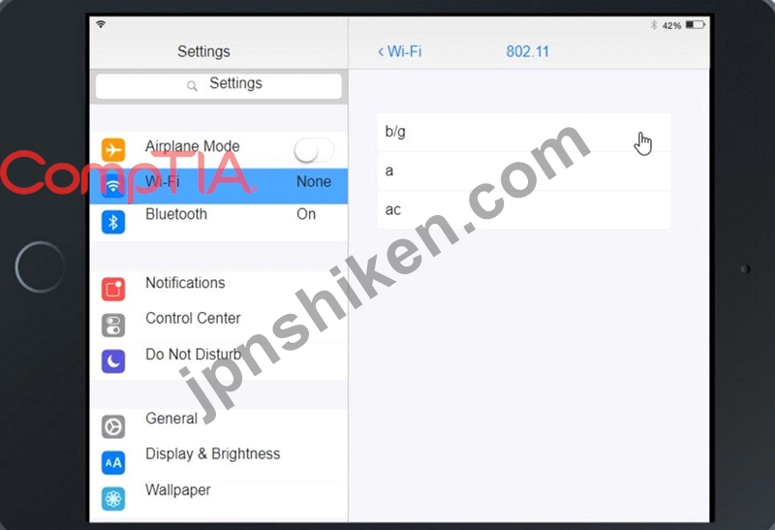775x530 pixels.
Task: Click the Display & Brightness AA icon
Action: 113,463
